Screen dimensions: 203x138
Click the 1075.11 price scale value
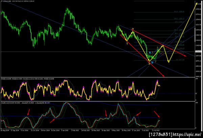coord(198,61)
